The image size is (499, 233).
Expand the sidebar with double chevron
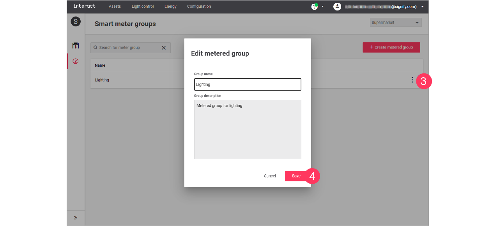point(76,218)
